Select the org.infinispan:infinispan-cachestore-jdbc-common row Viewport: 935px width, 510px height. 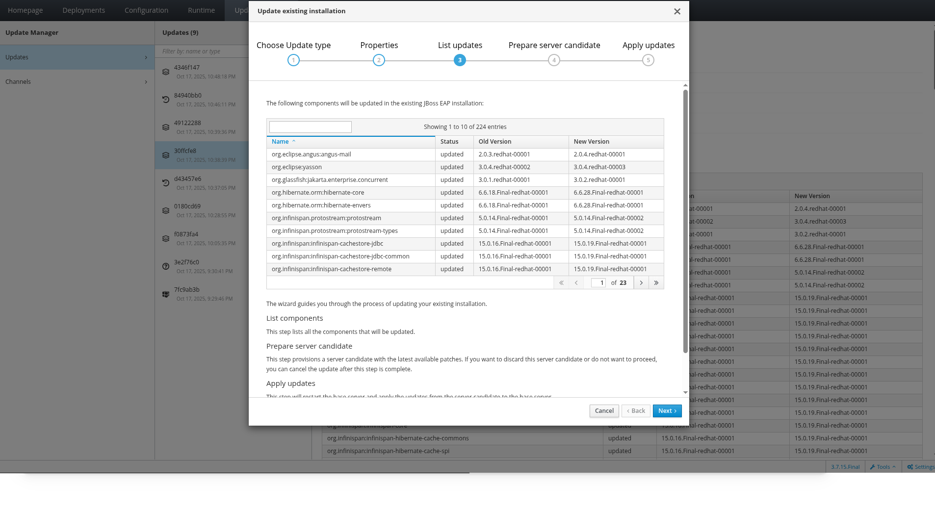(465, 256)
